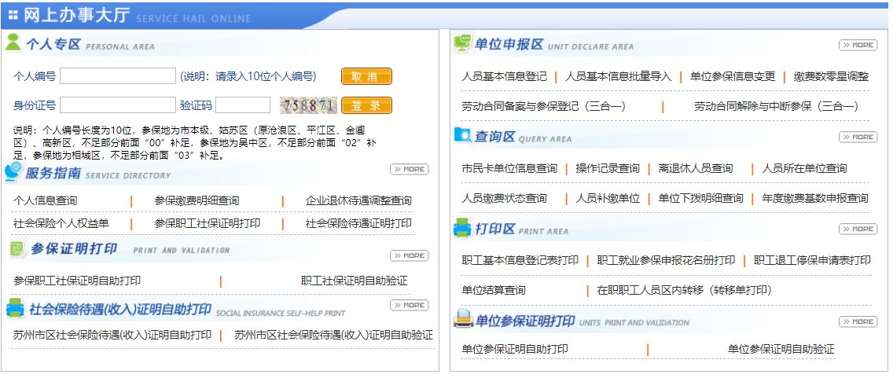Expand MORE in 参保证明打印 section
893x378 pixels.
(410, 255)
